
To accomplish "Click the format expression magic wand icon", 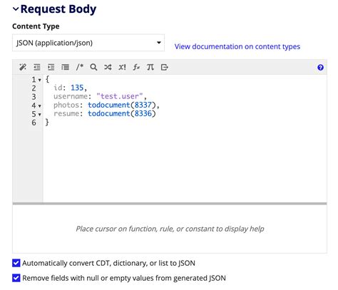I will (x=23, y=67).
